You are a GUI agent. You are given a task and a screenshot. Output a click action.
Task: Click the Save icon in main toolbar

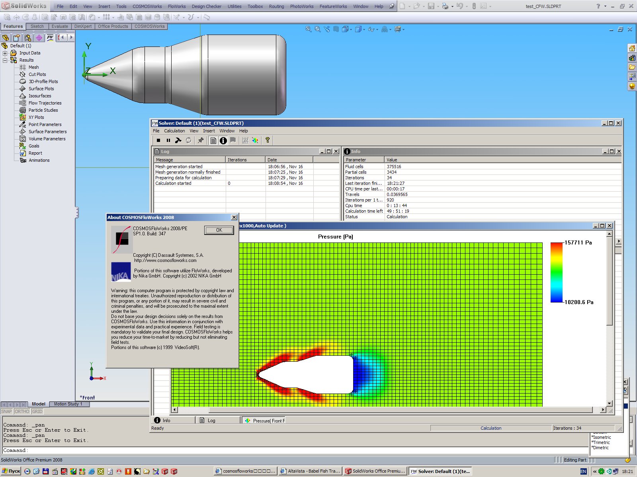click(x=431, y=6)
